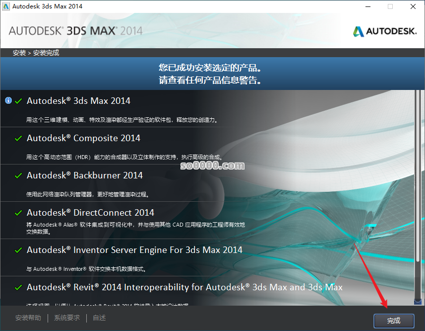
Task: Click the checkmark beside Inventor Server Engine
Action: pyautogui.click(x=18, y=250)
